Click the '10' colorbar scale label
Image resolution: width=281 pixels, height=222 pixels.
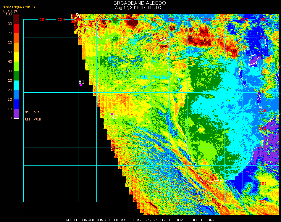point(10,109)
